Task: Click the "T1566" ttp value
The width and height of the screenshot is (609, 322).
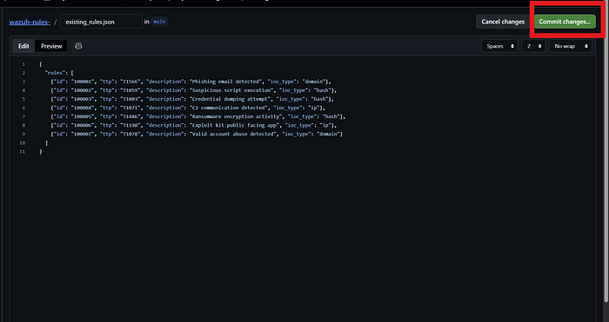Action: click(130, 82)
